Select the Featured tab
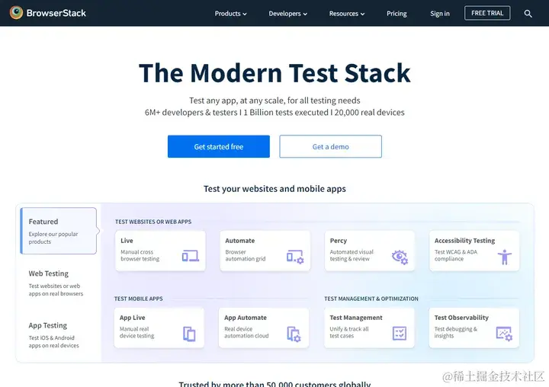549x387 pixels. (x=59, y=231)
